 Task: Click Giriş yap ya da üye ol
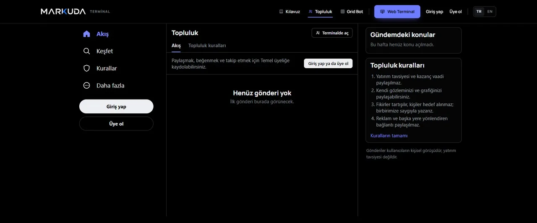click(328, 64)
